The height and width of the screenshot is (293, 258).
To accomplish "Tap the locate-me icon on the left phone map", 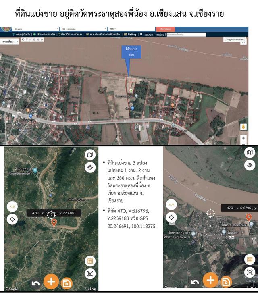I will (90, 167).
